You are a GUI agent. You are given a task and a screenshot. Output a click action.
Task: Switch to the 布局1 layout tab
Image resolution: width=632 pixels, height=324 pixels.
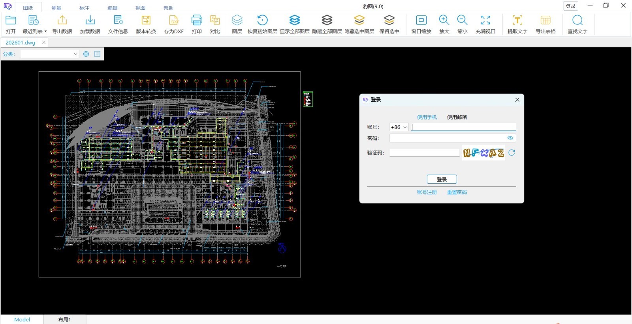point(64,320)
